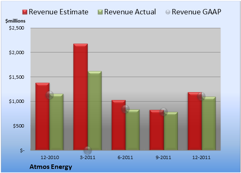
Task: Select the 'Revenue Estimate' legend label
Action: click(x=59, y=12)
